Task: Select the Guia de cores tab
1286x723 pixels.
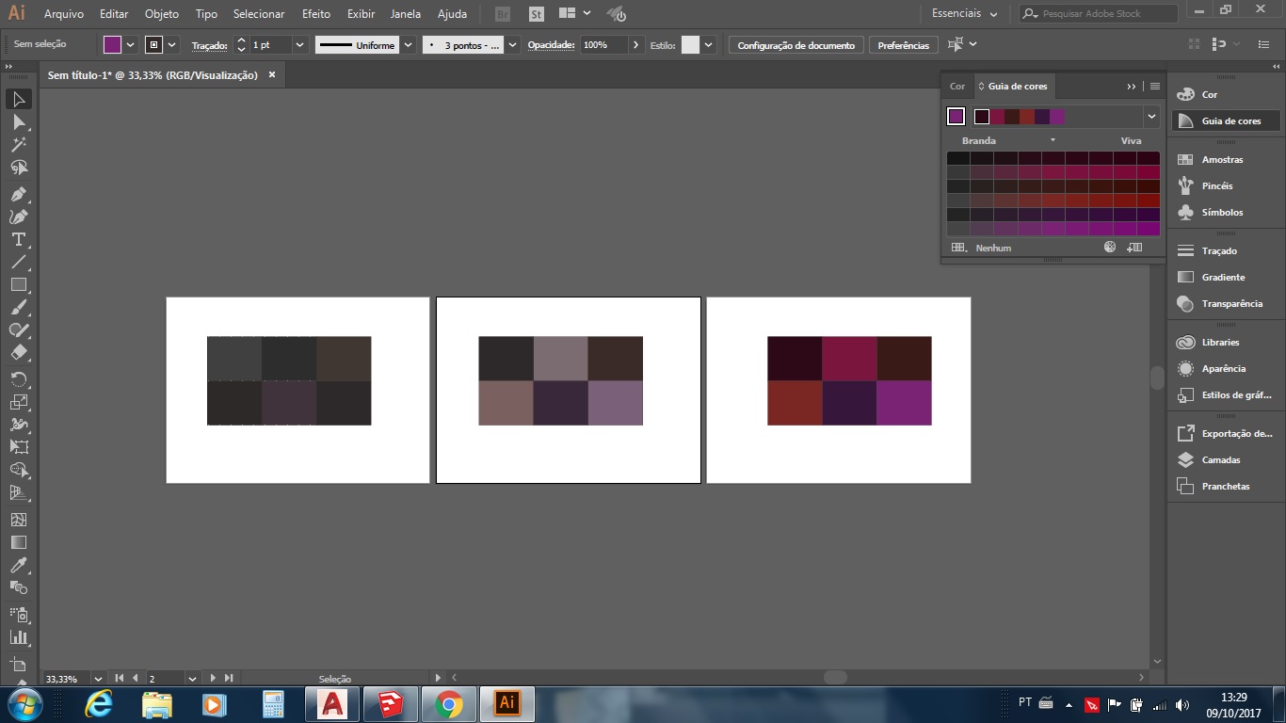Action: [x=1017, y=86]
